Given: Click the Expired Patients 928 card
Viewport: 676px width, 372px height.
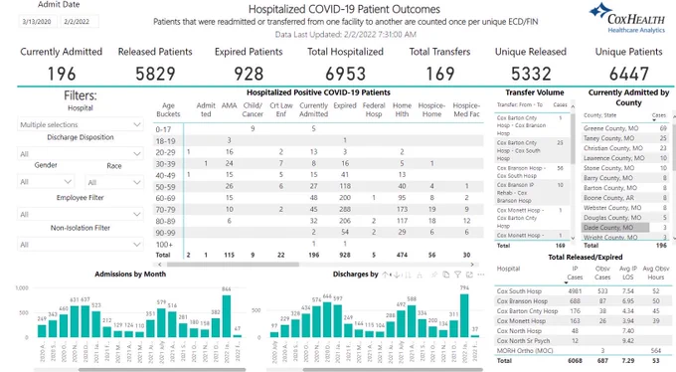Looking at the screenshot, I should click(x=249, y=65).
